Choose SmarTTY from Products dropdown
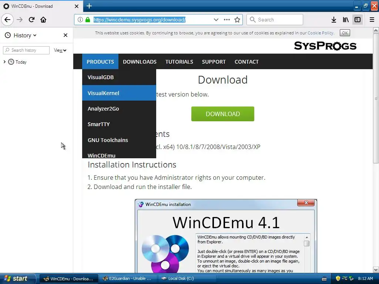 119,124
